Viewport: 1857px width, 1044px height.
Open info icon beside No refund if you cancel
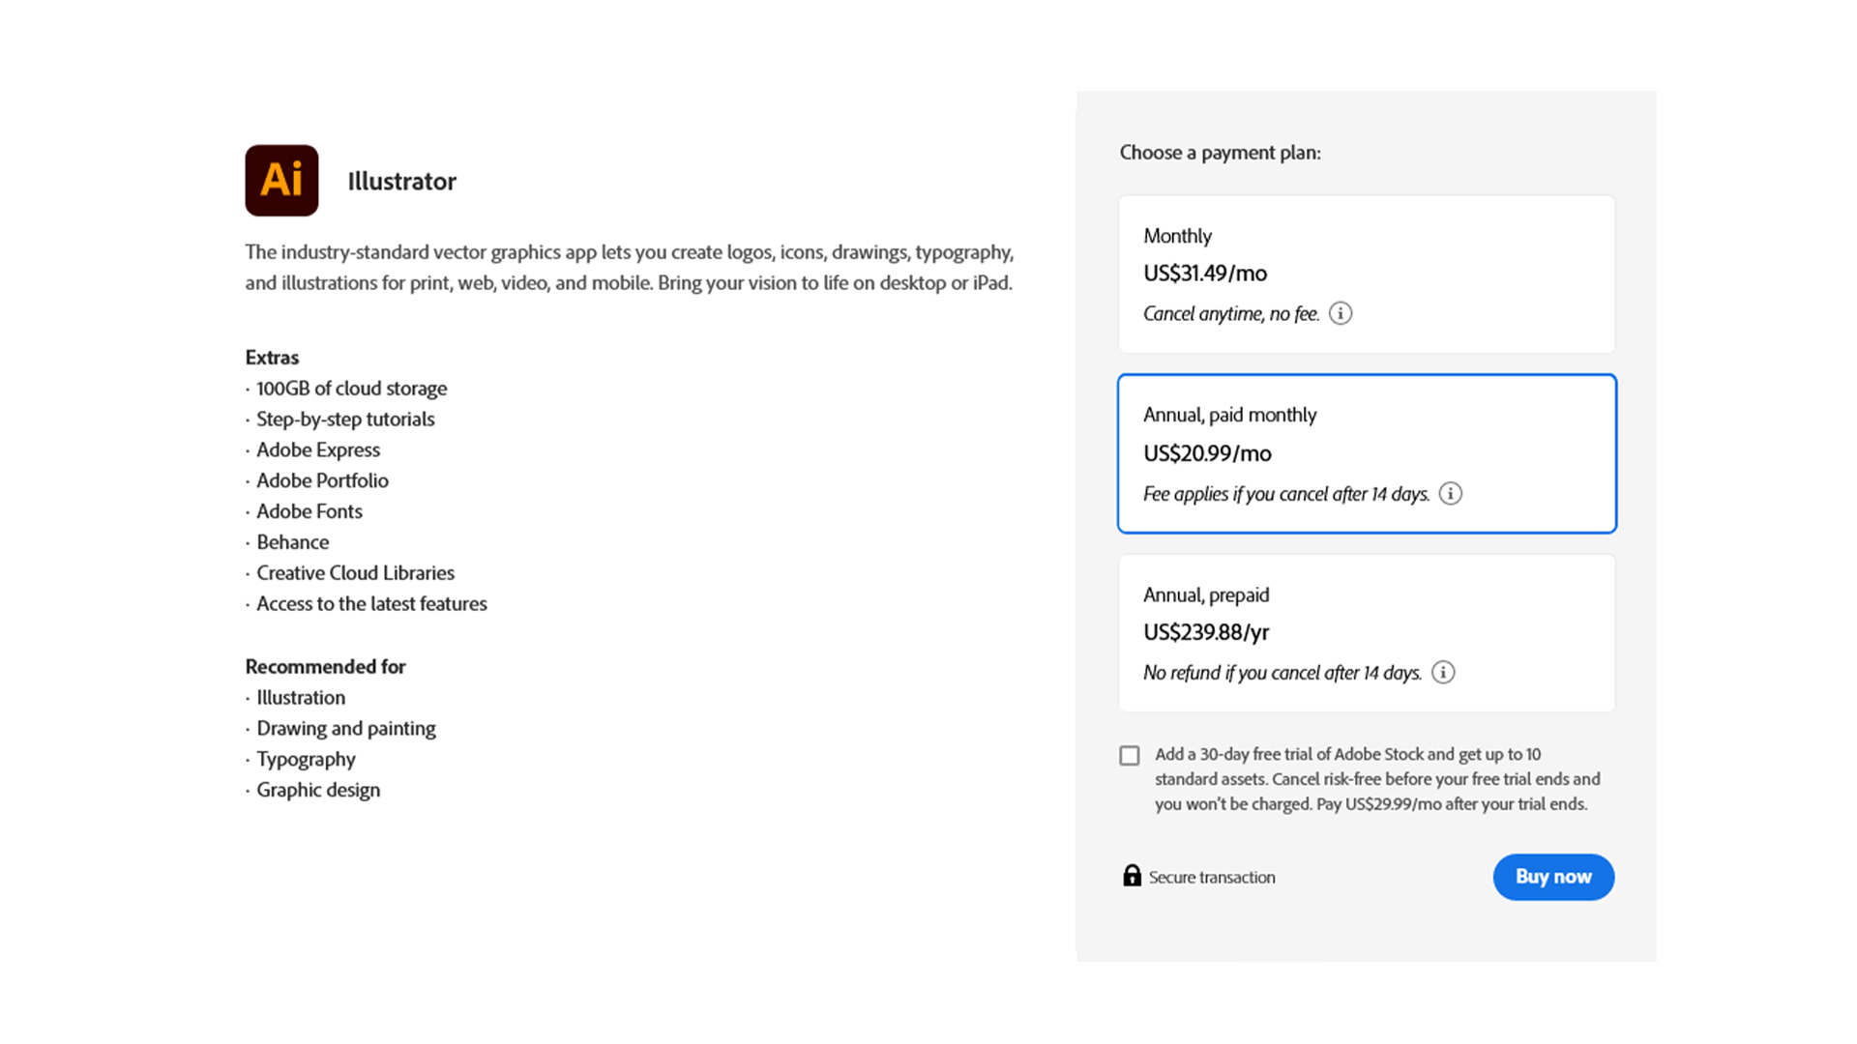click(x=1443, y=673)
